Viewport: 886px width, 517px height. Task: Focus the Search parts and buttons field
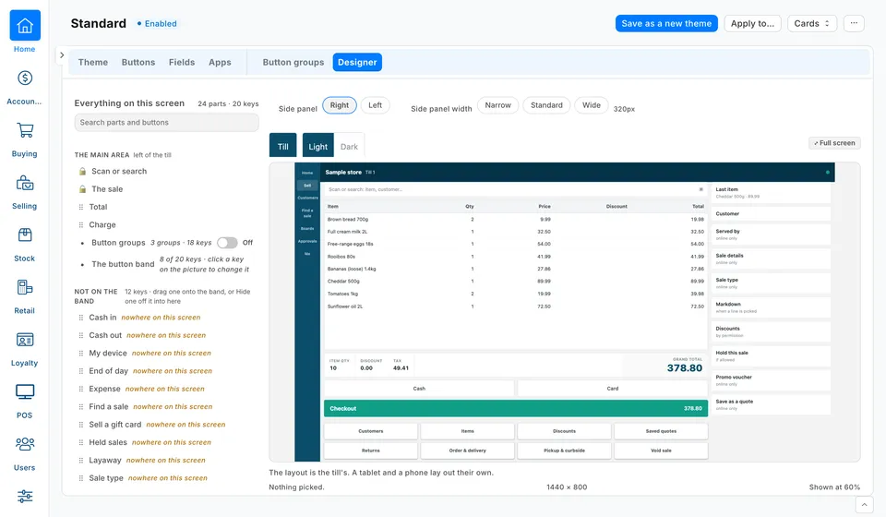[167, 123]
